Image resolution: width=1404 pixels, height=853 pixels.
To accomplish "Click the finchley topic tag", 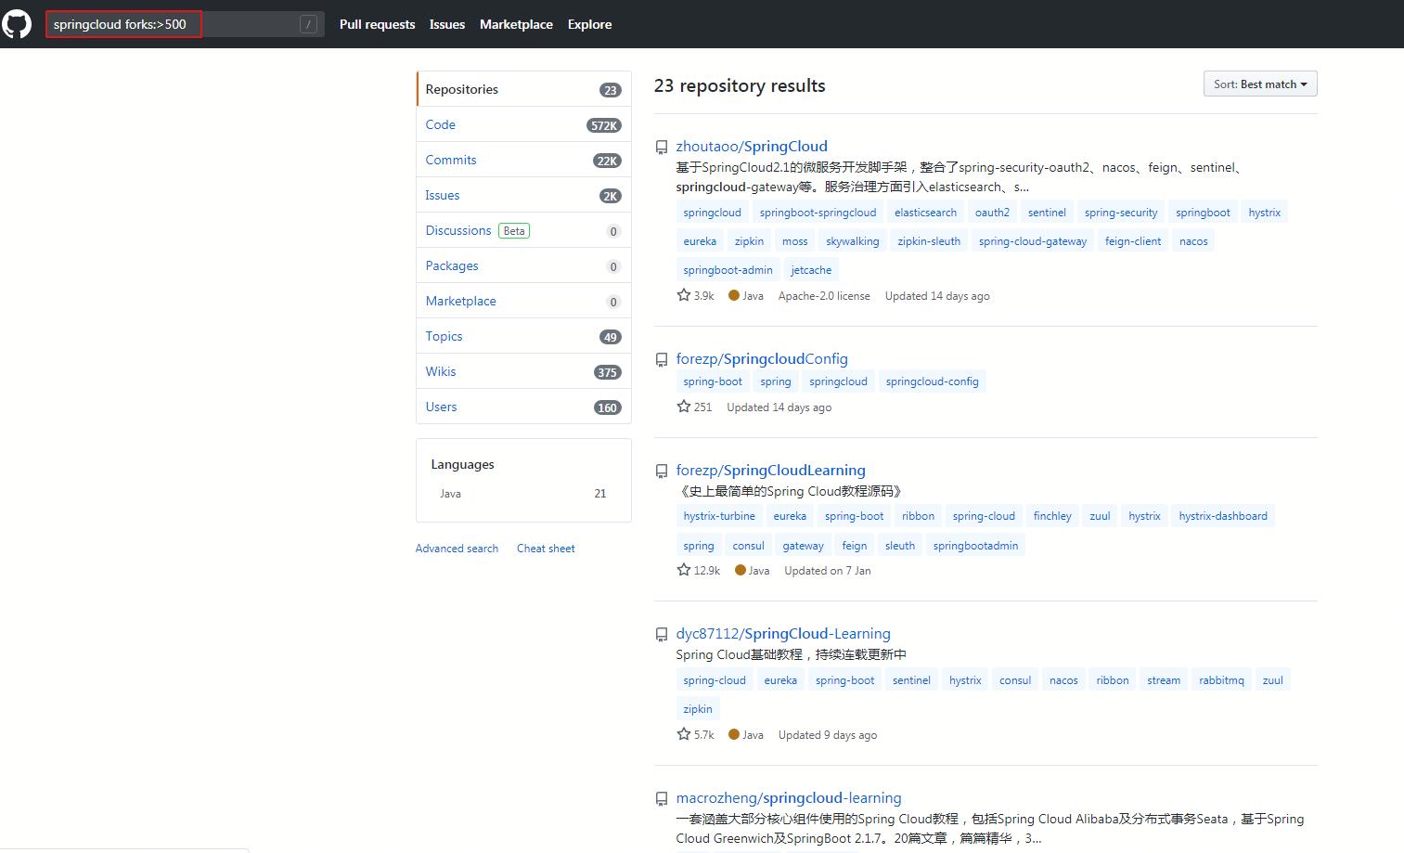I will coord(1052,516).
